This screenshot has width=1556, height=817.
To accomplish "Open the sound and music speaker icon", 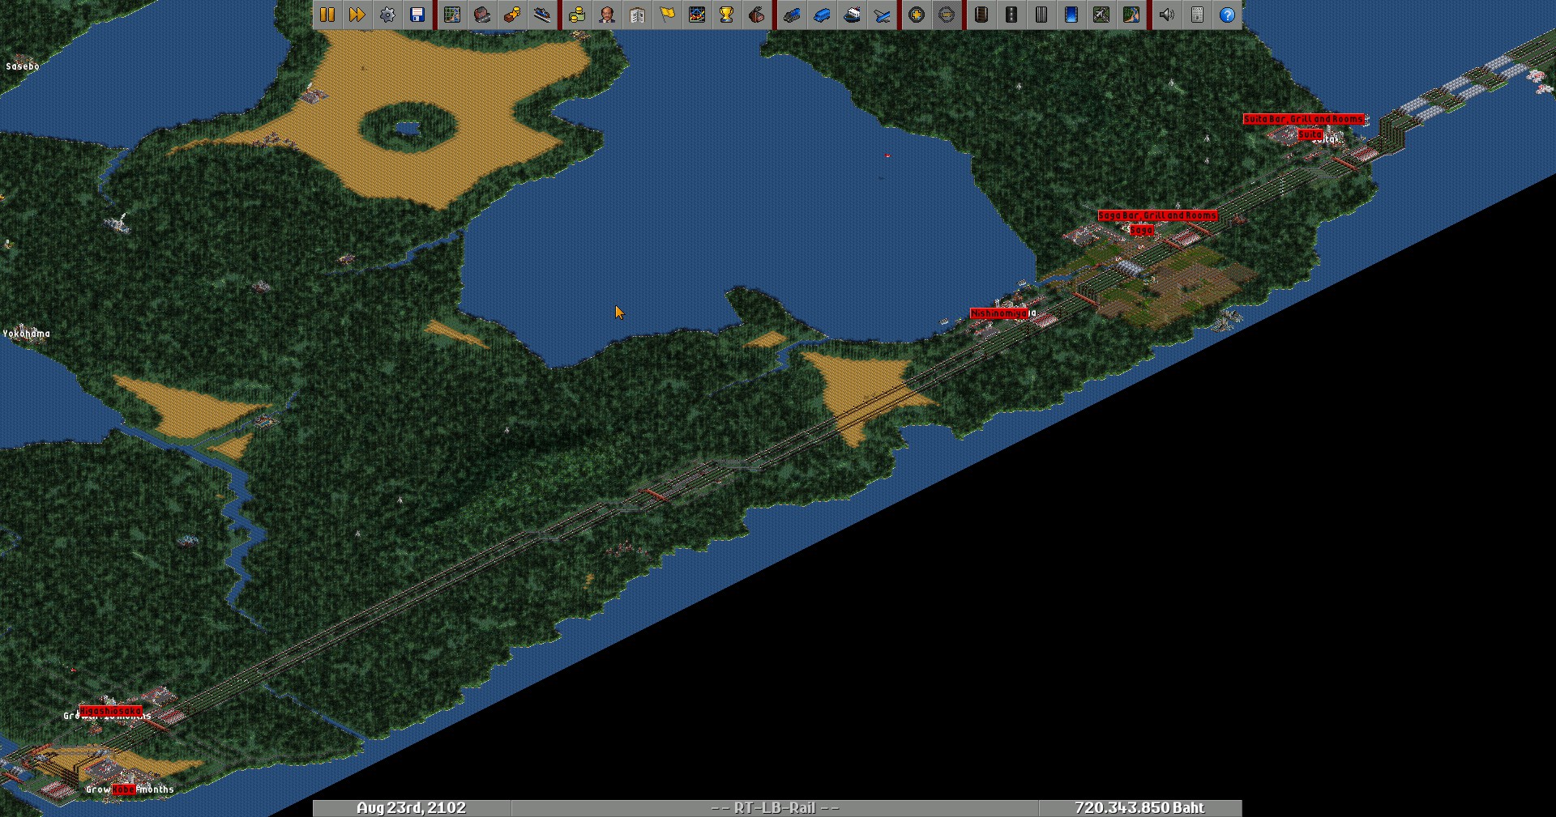I will tap(1167, 15).
